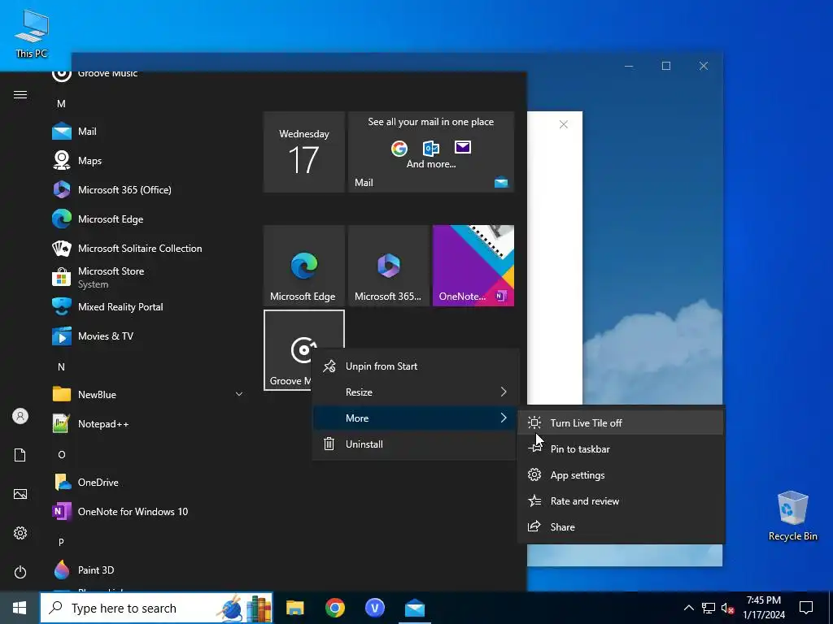The width and height of the screenshot is (833, 624).
Task: Open the Microsoft 365 tile
Action: coord(388,266)
